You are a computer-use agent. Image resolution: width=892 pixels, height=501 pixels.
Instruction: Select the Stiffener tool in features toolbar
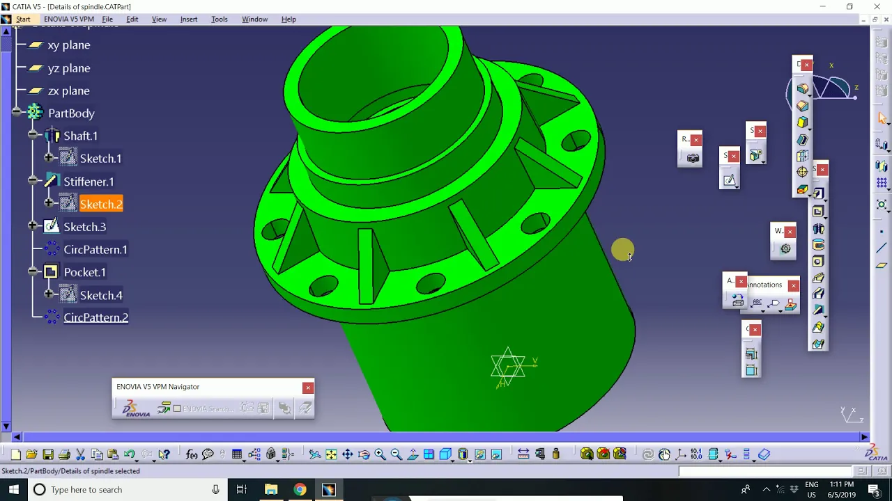point(818,310)
